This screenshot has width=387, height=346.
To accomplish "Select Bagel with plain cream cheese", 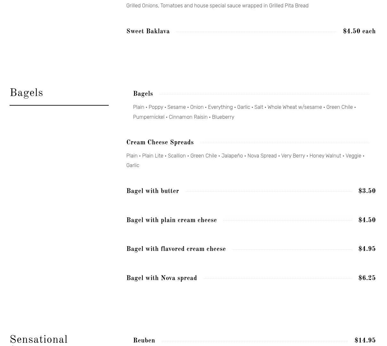I will click(171, 220).
